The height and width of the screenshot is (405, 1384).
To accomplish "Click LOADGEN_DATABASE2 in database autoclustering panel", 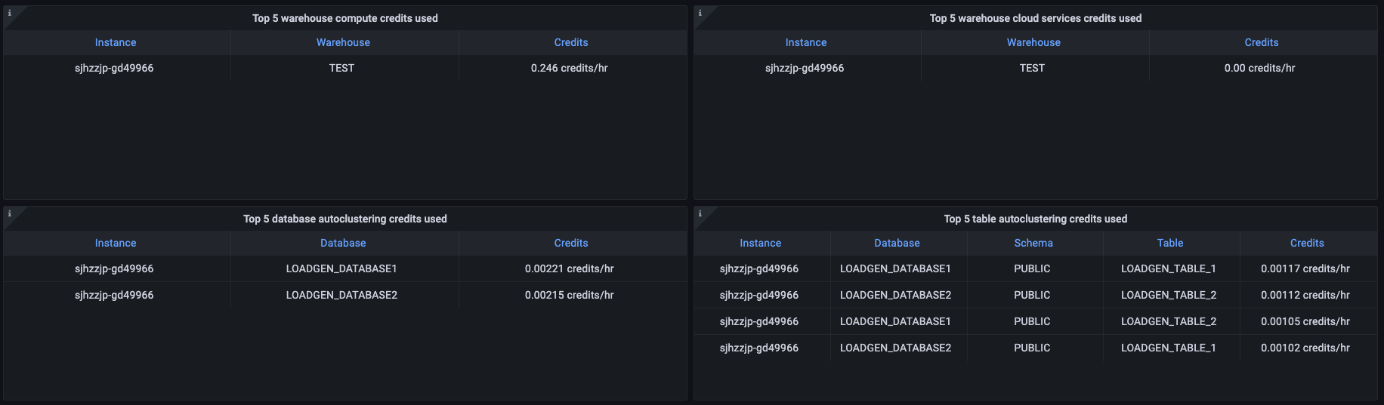I will [x=341, y=295].
